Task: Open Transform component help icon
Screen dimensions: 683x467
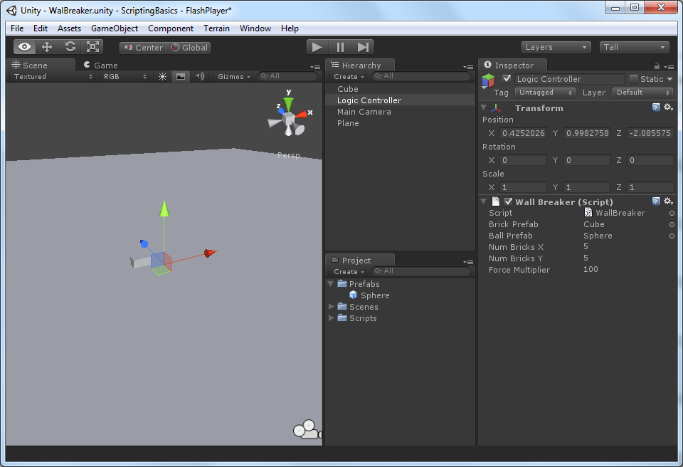Action: coord(655,107)
